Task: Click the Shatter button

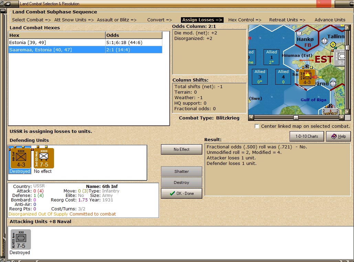Action: [182, 171]
